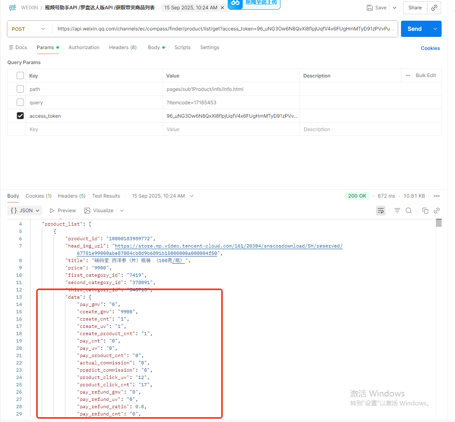Switch to the request Body tab

(156, 47)
